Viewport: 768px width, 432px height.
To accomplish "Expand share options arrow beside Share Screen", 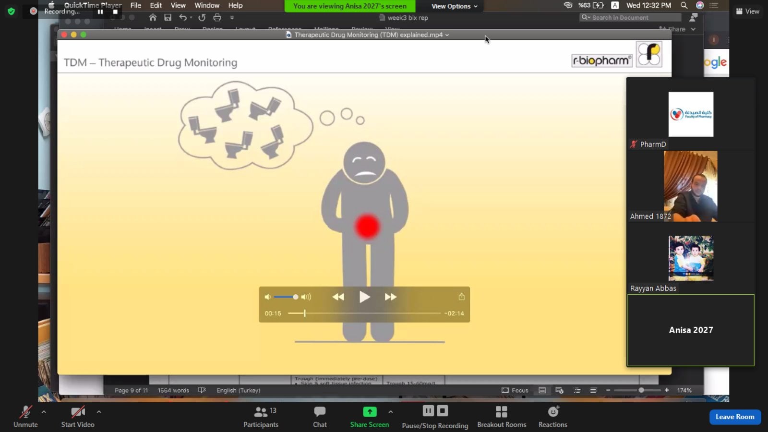I will pyautogui.click(x=391, y=412).
